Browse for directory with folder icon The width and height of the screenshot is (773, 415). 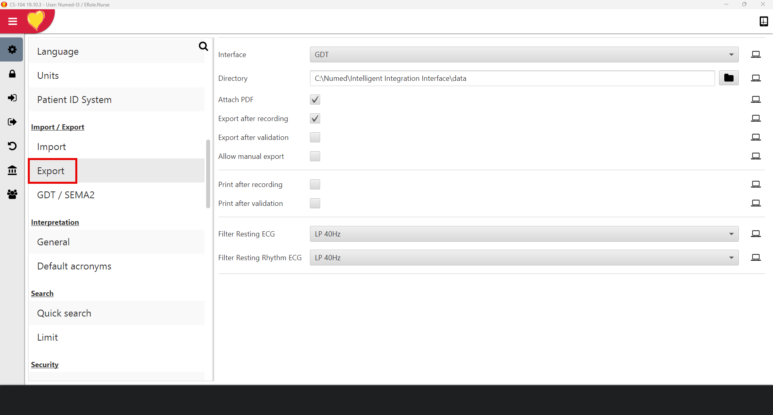pos(728,78)
